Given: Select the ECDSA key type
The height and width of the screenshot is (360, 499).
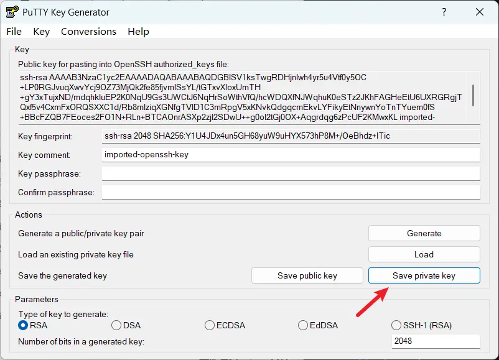Looking at the screenshot, I should point(210,325).
